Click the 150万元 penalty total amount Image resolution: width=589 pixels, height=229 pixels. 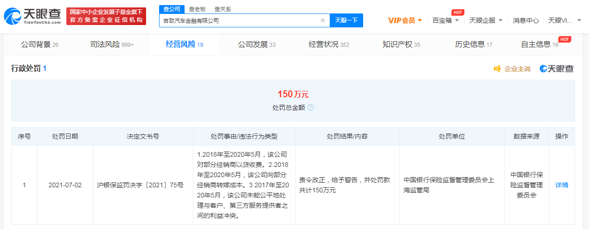(293, 94)
